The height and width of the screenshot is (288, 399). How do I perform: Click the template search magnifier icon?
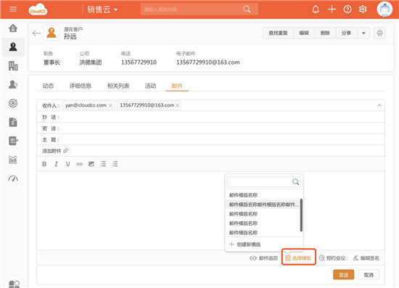(x=296, y=182)
